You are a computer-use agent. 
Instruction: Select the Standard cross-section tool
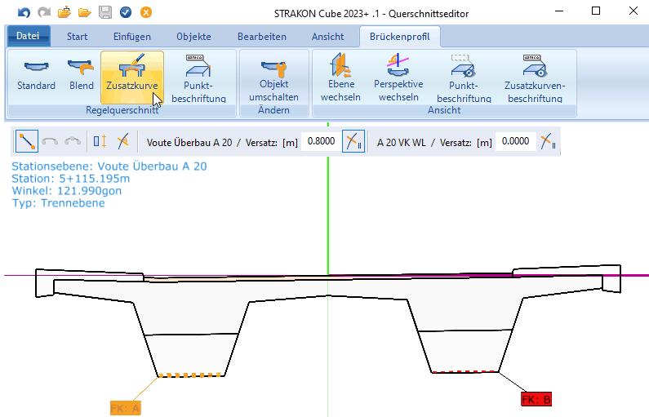[x=36, y=77]
